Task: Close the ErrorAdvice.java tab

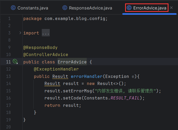Action: point(171,8)
